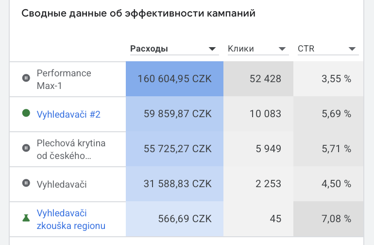Click the green active status dot for Vyhledavači #2
Image resolution: width=374 pixels, height=245 pixels.
pyautogui.click(x=26, y=113)
